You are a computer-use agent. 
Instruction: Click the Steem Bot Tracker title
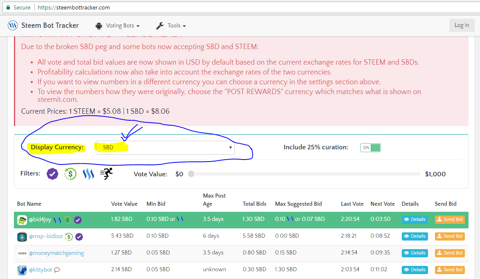point(50,25)
